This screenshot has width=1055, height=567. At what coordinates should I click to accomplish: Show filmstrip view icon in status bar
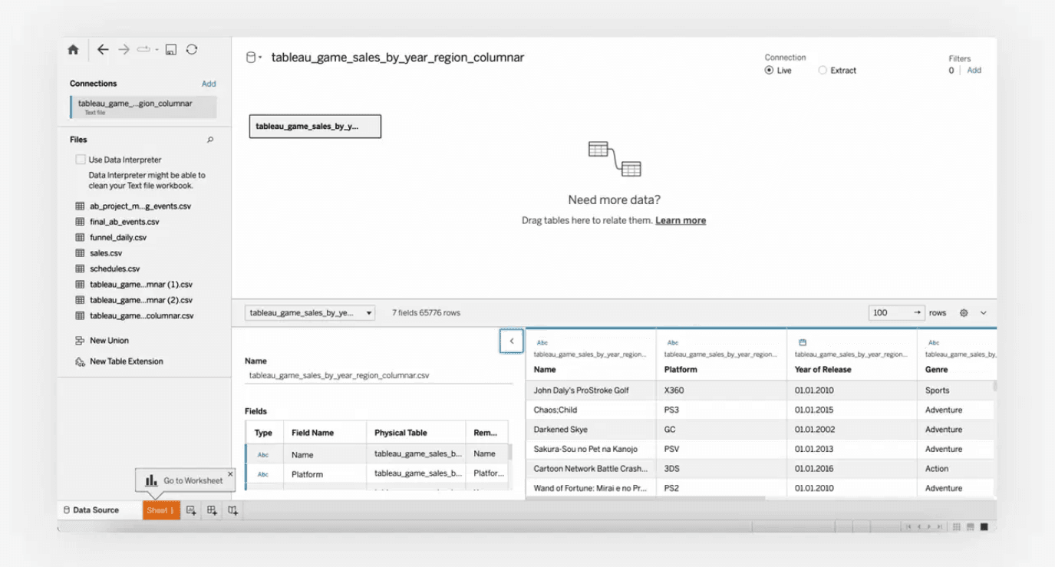[x=971, y=527]
